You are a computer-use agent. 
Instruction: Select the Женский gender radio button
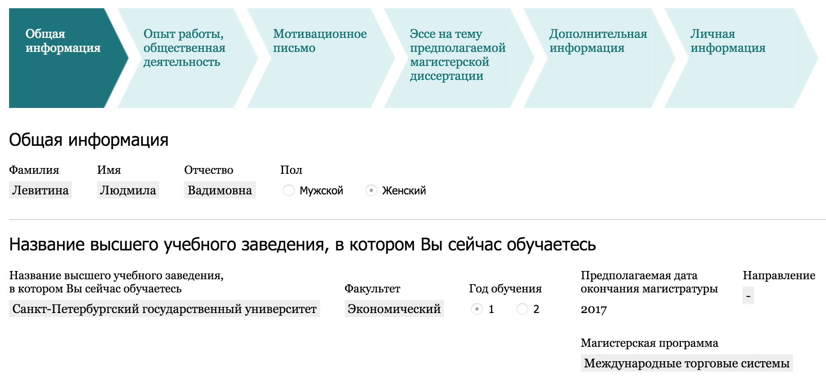point(371,190)
